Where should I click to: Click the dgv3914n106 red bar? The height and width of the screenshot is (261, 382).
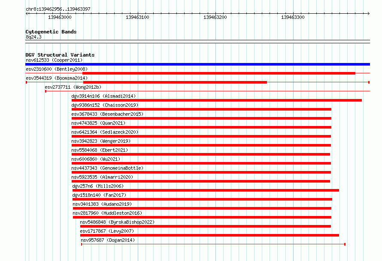[x=217, y=100]
